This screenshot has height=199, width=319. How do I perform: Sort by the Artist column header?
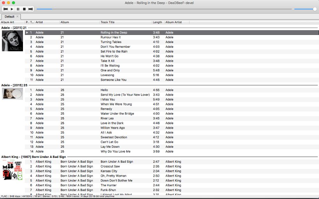pyautogui.click(x=47, y=22)
